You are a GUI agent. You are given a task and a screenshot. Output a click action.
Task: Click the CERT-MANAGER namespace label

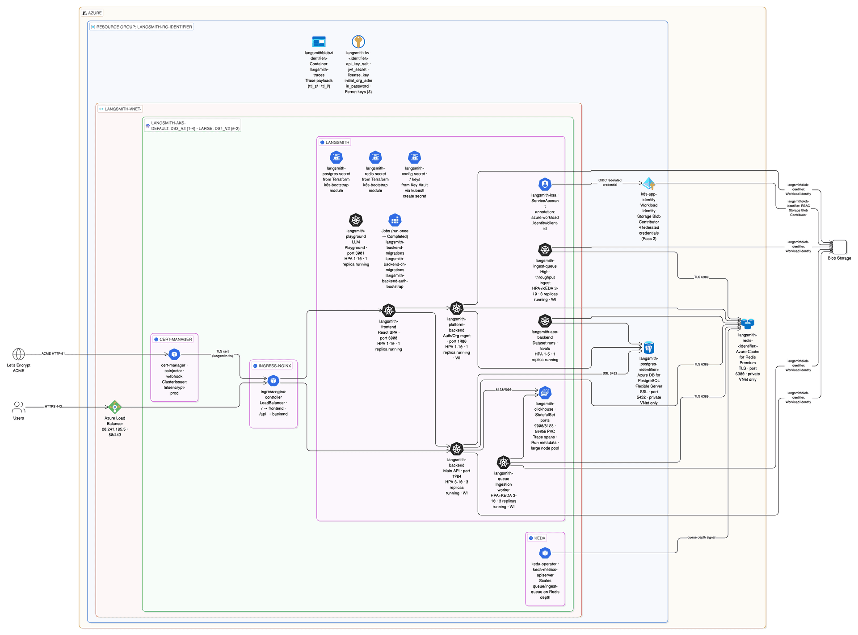coord(173,340)
